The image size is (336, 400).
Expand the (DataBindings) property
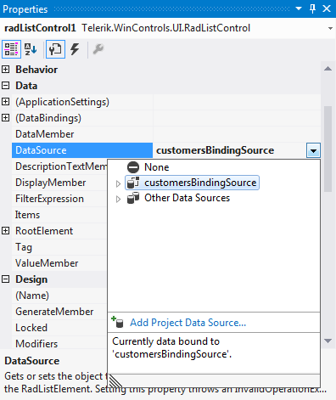tap(6, 118)
